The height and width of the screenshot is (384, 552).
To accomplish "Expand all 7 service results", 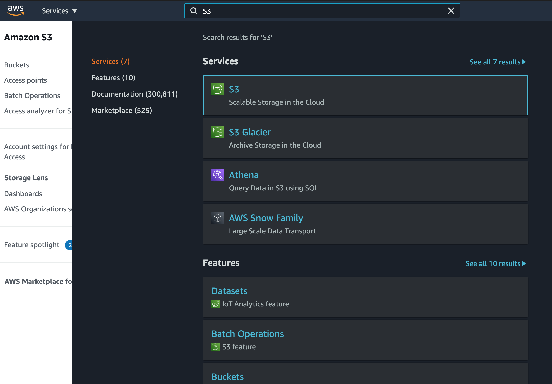I will click(x=497, y=62).
